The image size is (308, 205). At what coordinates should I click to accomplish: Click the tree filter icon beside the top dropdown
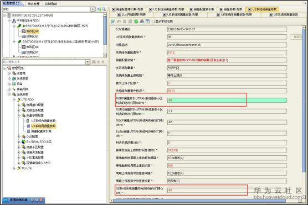[x=99, y=9]
